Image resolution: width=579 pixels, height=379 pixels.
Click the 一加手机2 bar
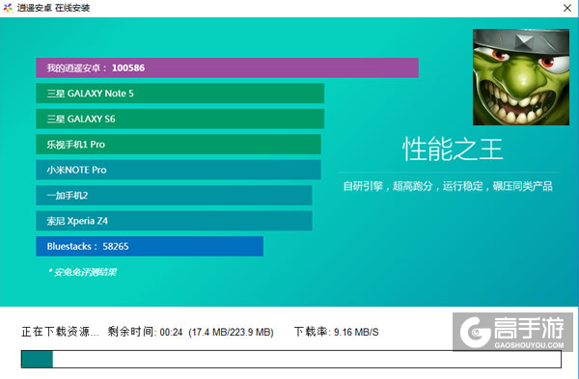tap(174, 195)
